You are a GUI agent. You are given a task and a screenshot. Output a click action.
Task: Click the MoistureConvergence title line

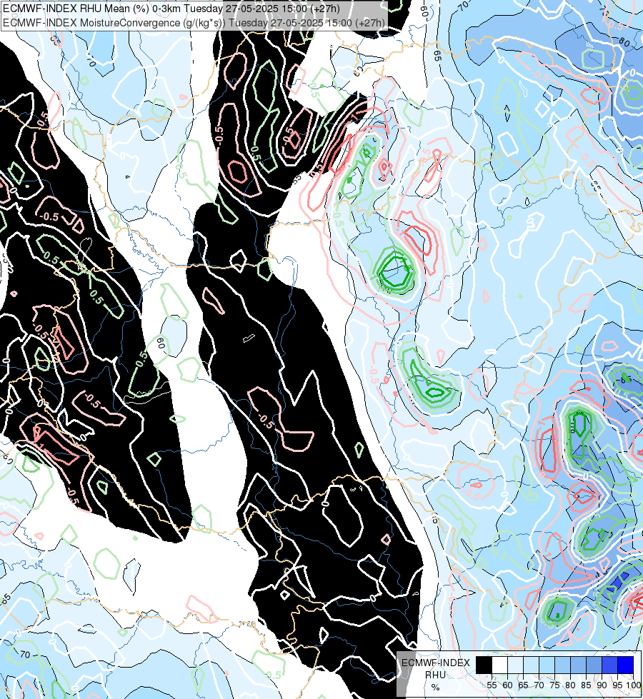194,22
